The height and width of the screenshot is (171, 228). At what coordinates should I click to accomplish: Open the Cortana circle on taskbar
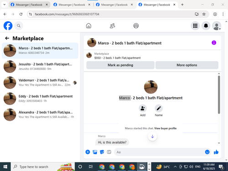tap(80, 167)
